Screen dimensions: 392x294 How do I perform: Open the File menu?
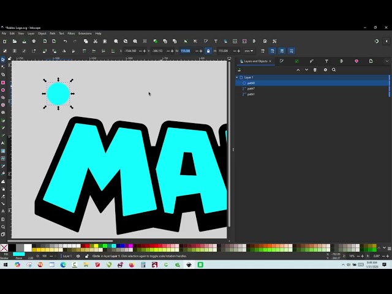pos(4,34)
